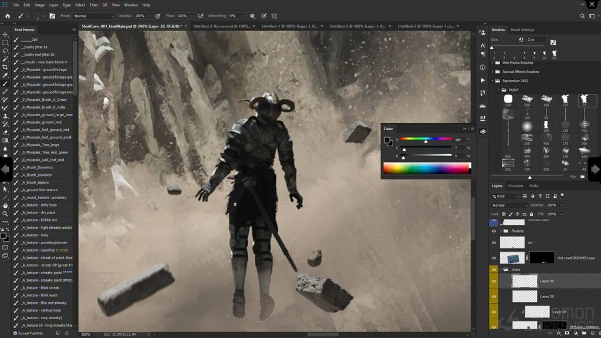
Task: Select the Brush tool in toolbar
Action: (x=5, y=83)
